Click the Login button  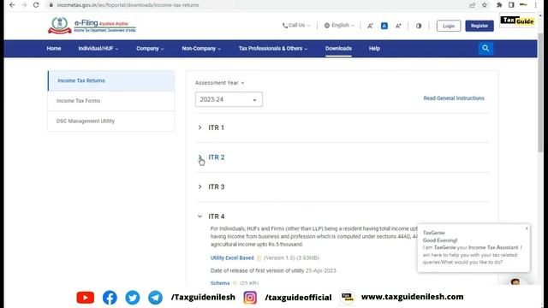coord(449,26)
